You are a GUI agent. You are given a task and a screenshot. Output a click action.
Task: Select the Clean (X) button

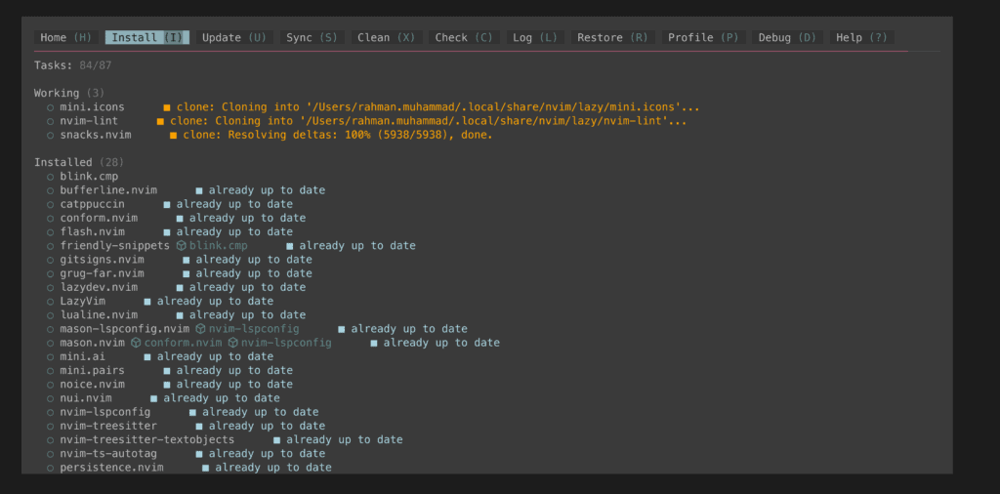pyautogui.click(x=387, y=38)
